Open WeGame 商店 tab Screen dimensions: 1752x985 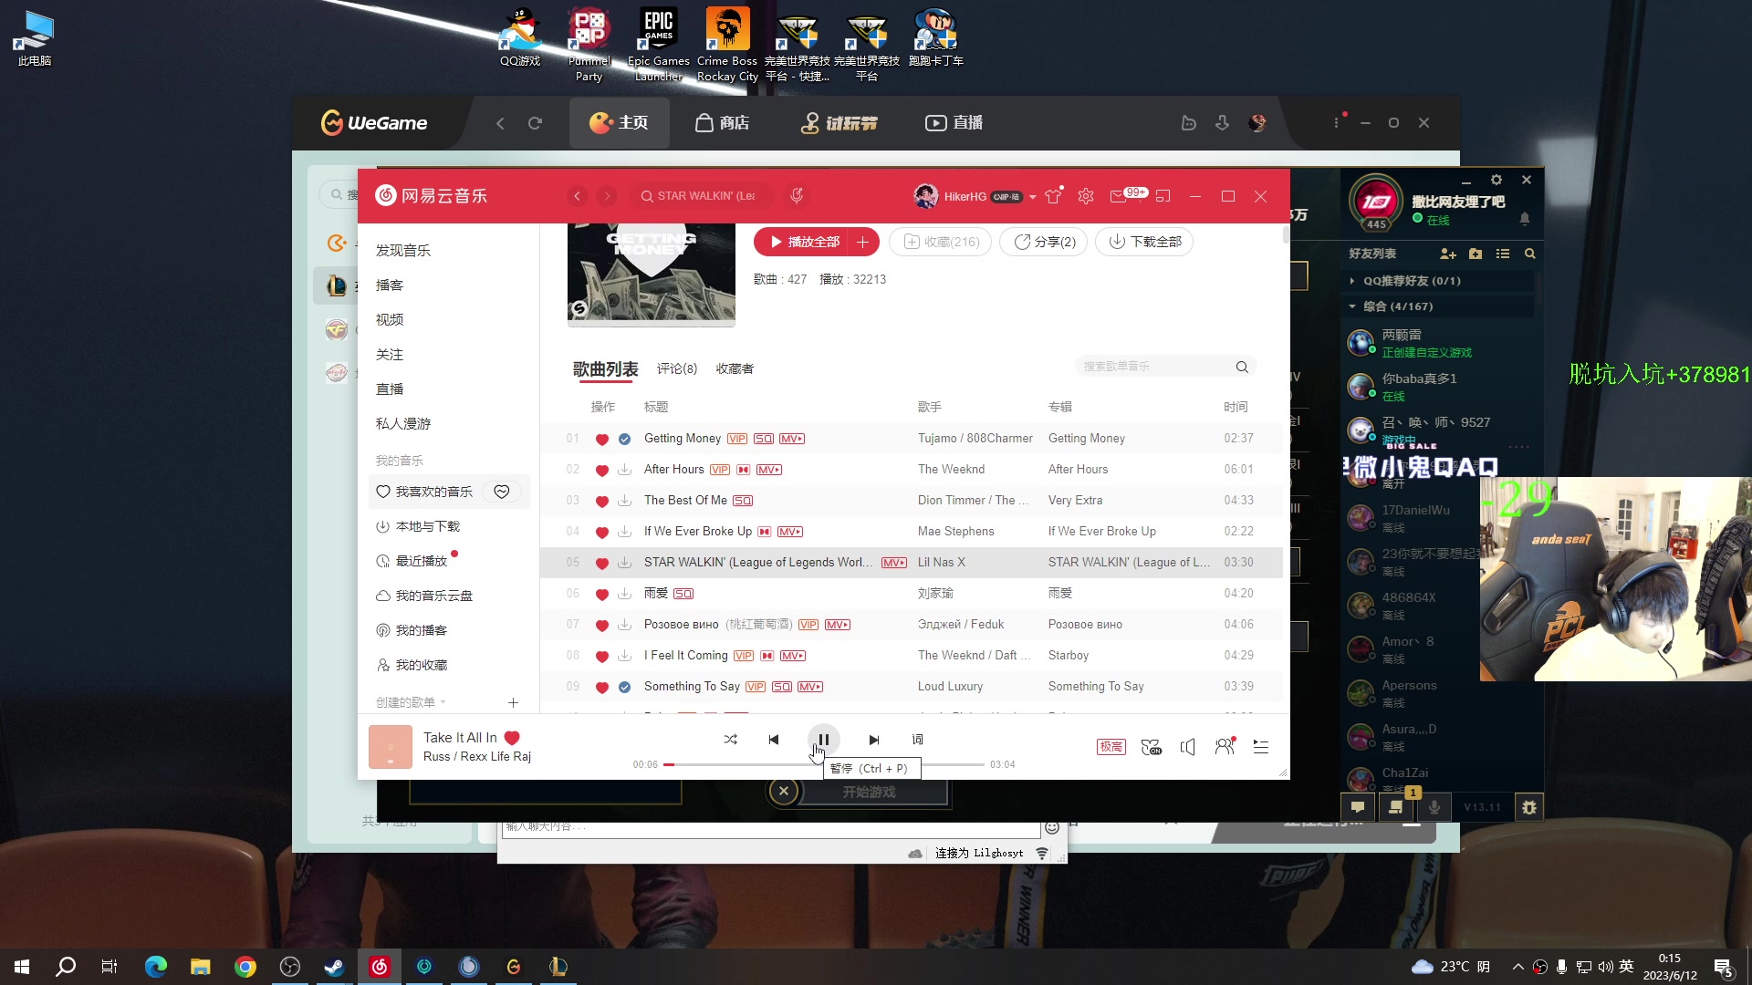tap(723, 122)
